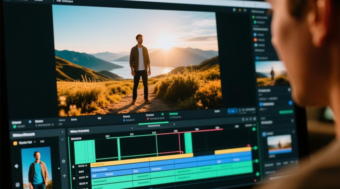Screen dimensions: 340x189
Task: Click the yellow square icon in left media panel
Action: coord(15,143)
